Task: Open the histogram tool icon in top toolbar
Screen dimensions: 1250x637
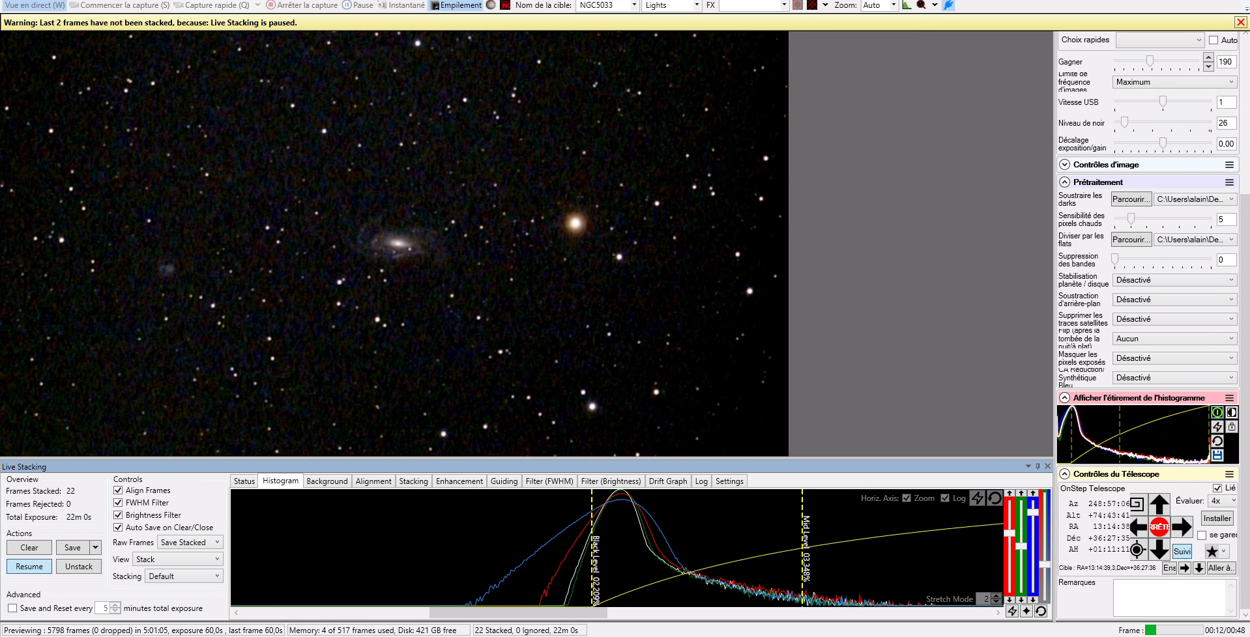Action: [907, 5]
